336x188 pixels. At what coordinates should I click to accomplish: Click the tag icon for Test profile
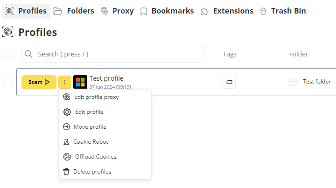click(x=229, y=82)
